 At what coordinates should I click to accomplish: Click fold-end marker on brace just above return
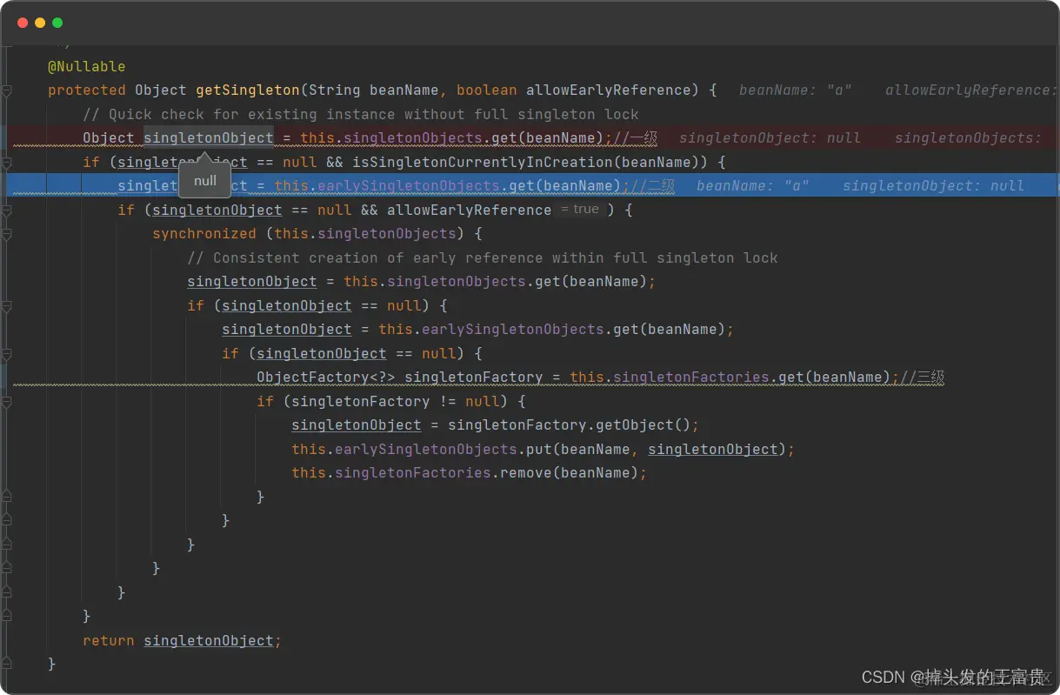7,616
